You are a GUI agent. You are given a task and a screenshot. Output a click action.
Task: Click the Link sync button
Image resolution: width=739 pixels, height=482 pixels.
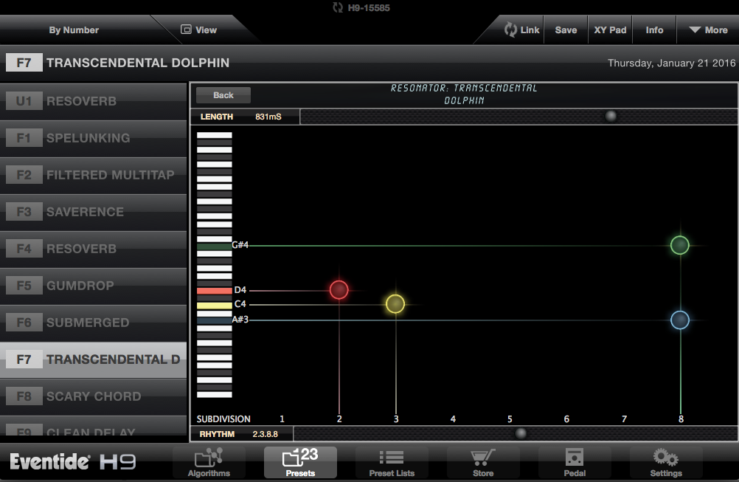(x=522, y=30)
